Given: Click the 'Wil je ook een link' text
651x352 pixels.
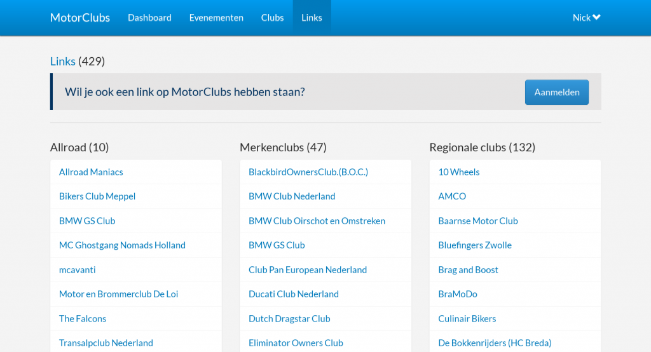Looking at the screenshot, I should (x=185, y=91).
